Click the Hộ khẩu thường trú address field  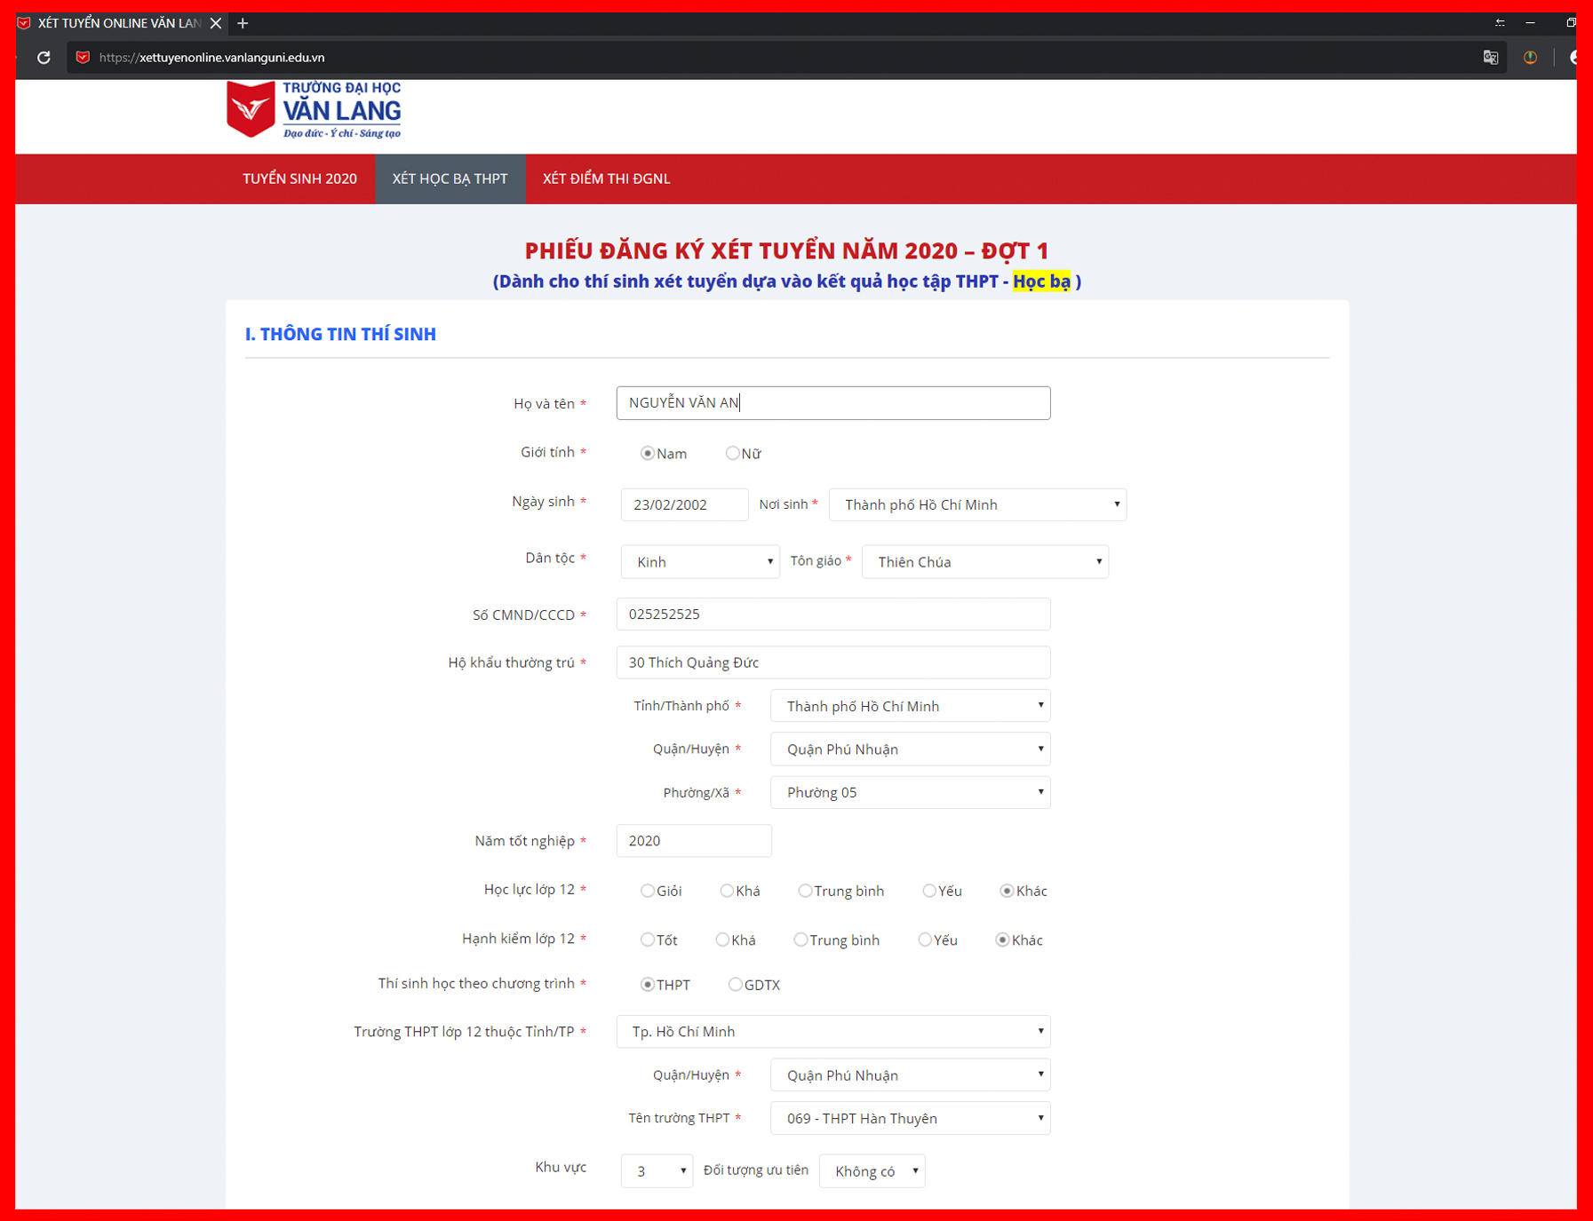(833, 662)
